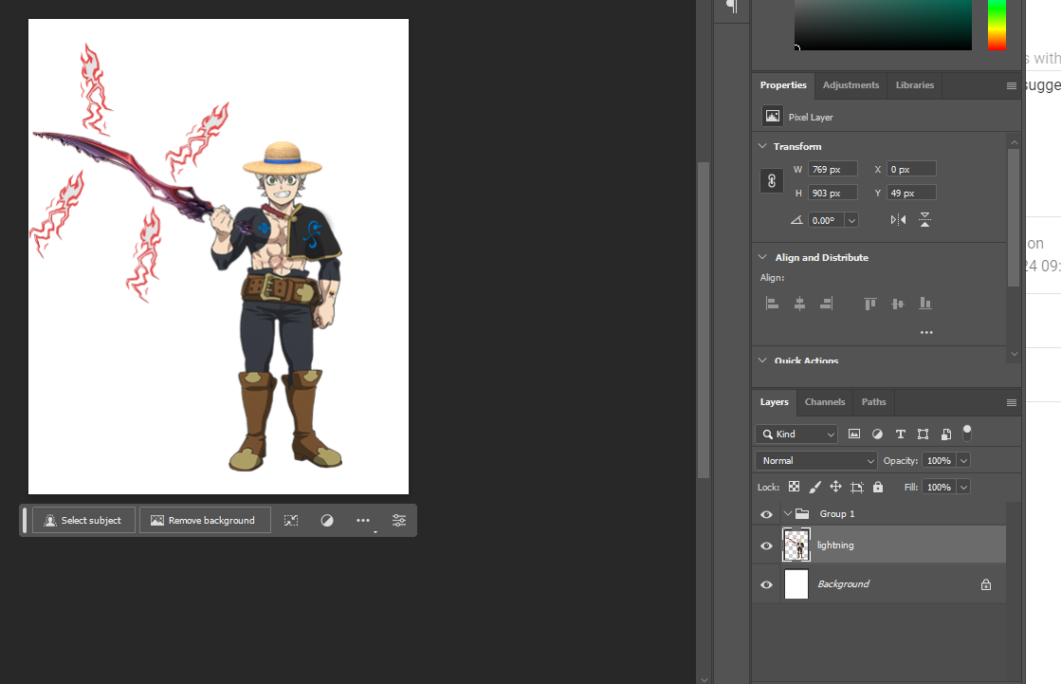Click the Remove background button
This screenshot has height=684, width=1061.
pos(205,520)
